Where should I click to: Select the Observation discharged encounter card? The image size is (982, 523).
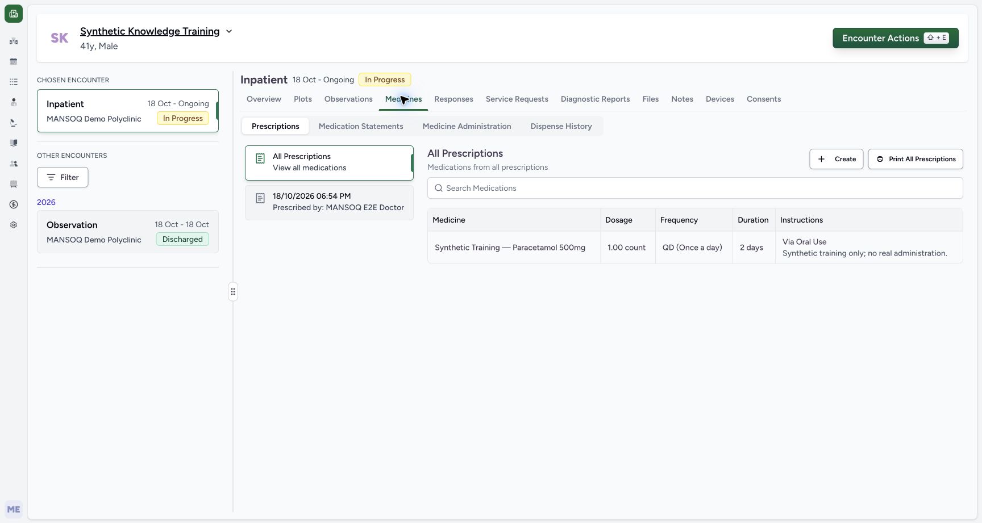[128, 232]
